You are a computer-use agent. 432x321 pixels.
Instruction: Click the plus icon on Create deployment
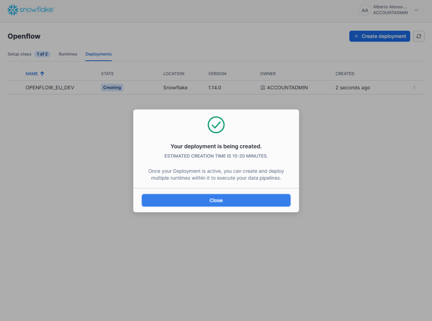point(356,36)
